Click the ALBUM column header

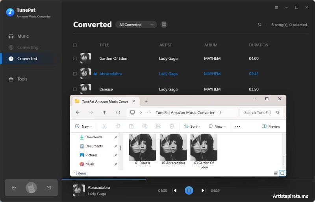tap(211, 45)
